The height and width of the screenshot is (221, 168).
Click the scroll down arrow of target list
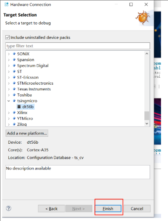[147, 124]
